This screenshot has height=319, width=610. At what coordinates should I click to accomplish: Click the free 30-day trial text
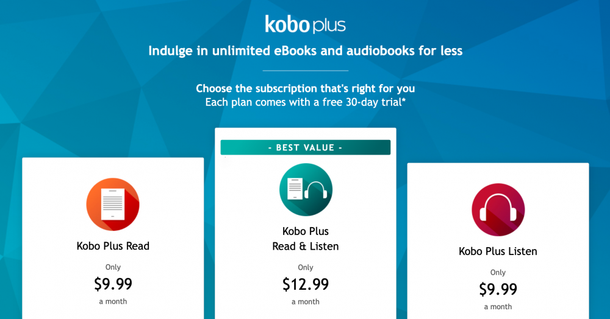click(306, 102)
